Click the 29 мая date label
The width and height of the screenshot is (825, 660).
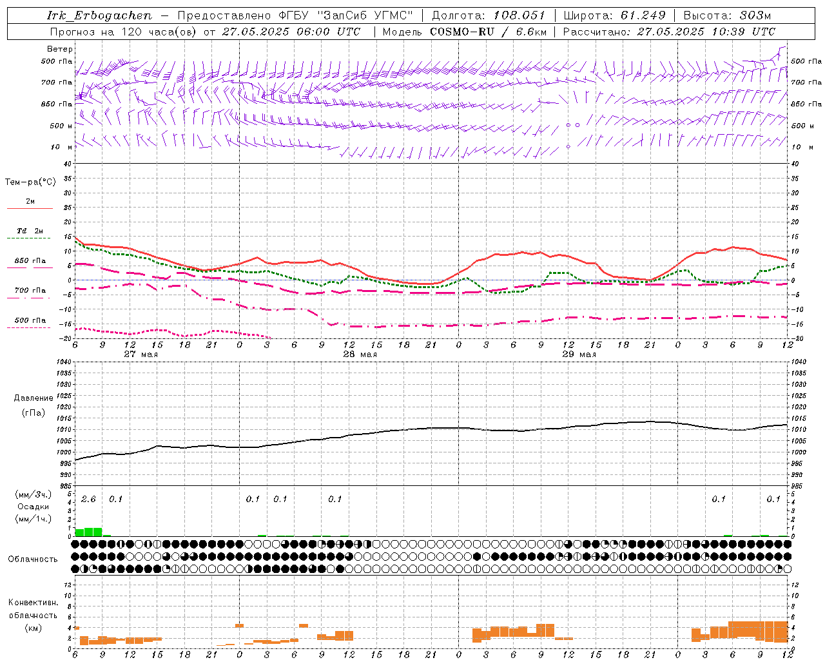(x=579, y=354)
